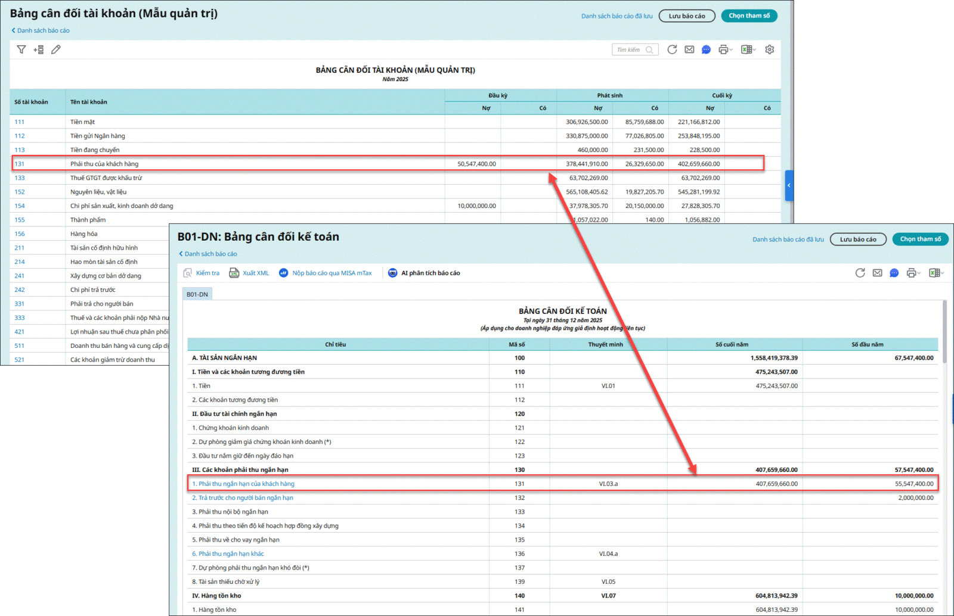Submit report via Nộp báo cáo qua MISA mTax
The width and height of the screenshot is (954, 616).
point(326,273)
